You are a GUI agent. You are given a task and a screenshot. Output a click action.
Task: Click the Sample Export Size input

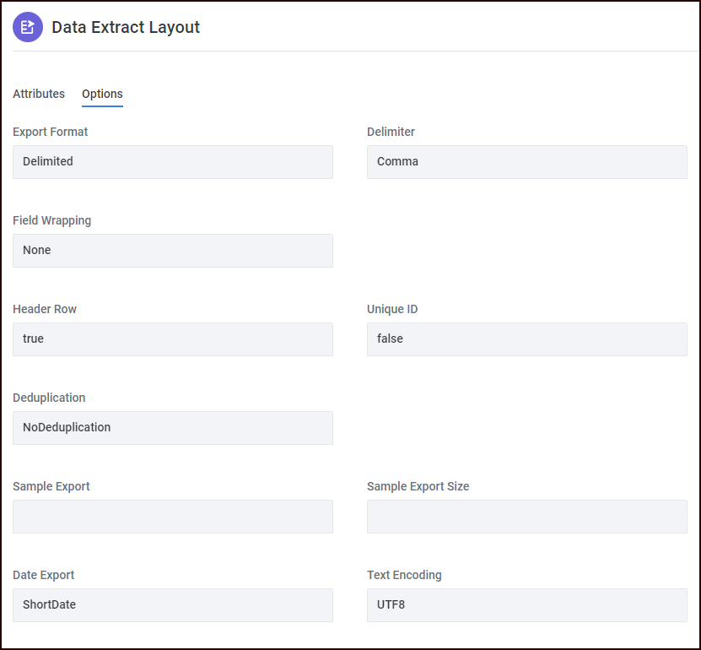(526, 516)
